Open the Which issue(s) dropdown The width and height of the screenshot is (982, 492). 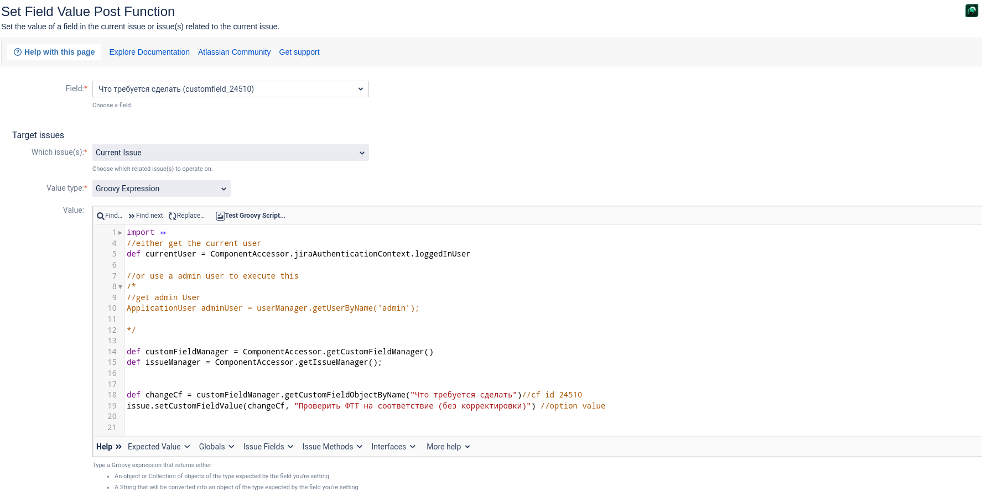click(x=230, y=153)
